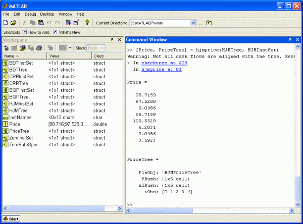This screenshot has height=224, width=303.
Task: Click in Current Directory path field
Action: coord(160,23)
